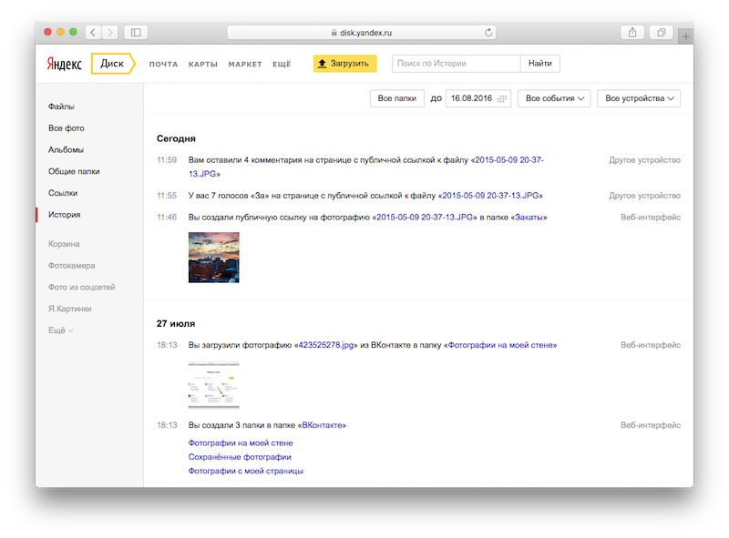Screen dimensions: 729x538
Task: Open folder link in the 18:13 upload entry
Action: (500, 345)
